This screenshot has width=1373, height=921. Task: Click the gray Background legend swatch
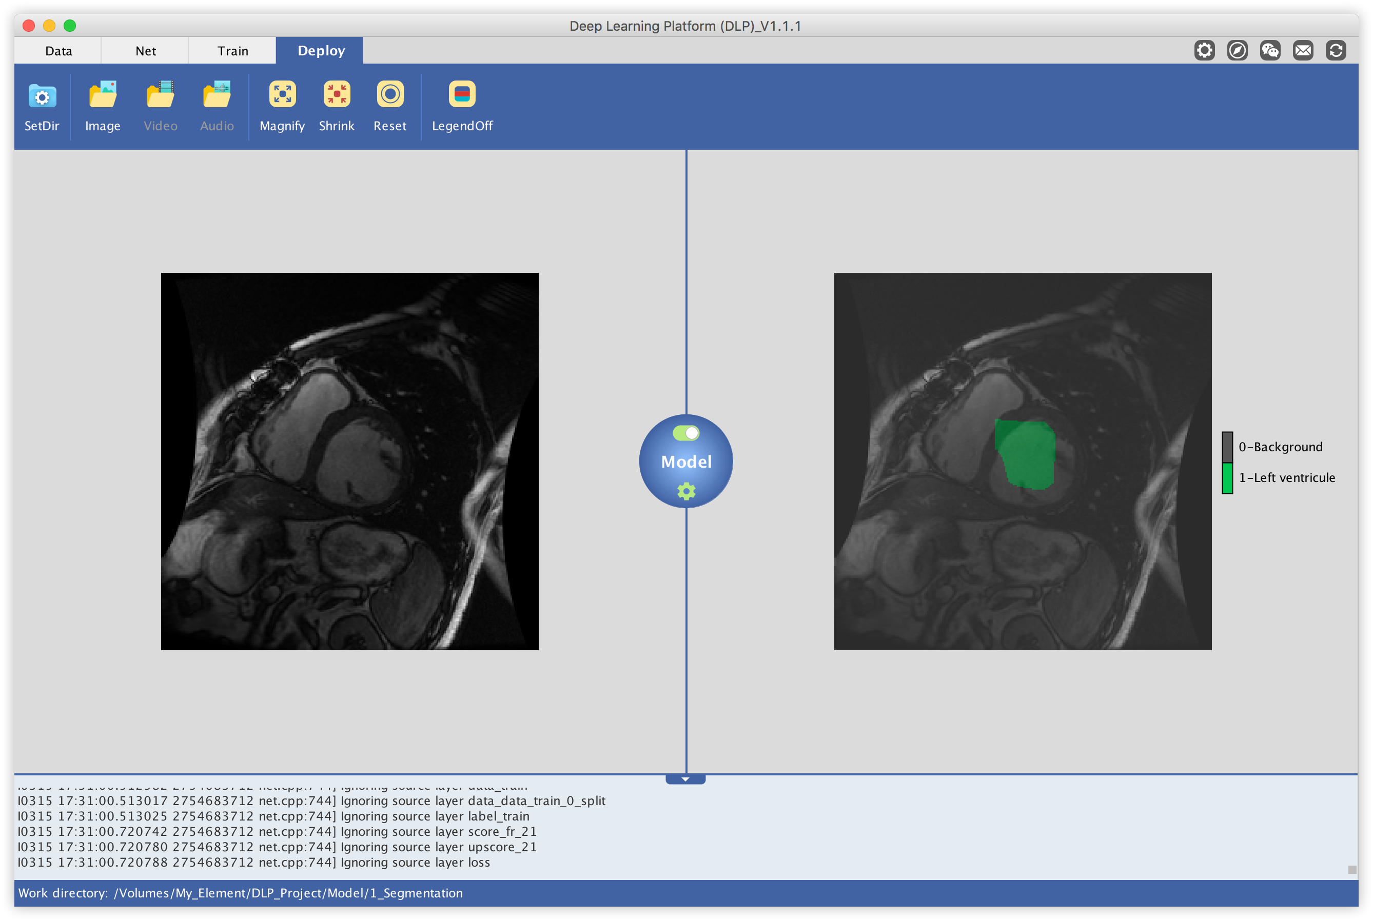click(1227, 447)
